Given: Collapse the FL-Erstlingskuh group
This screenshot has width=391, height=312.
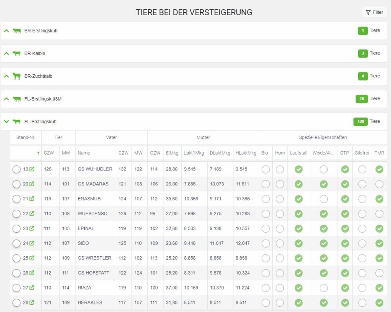Looking at the screenshot, I should point(6,122).
